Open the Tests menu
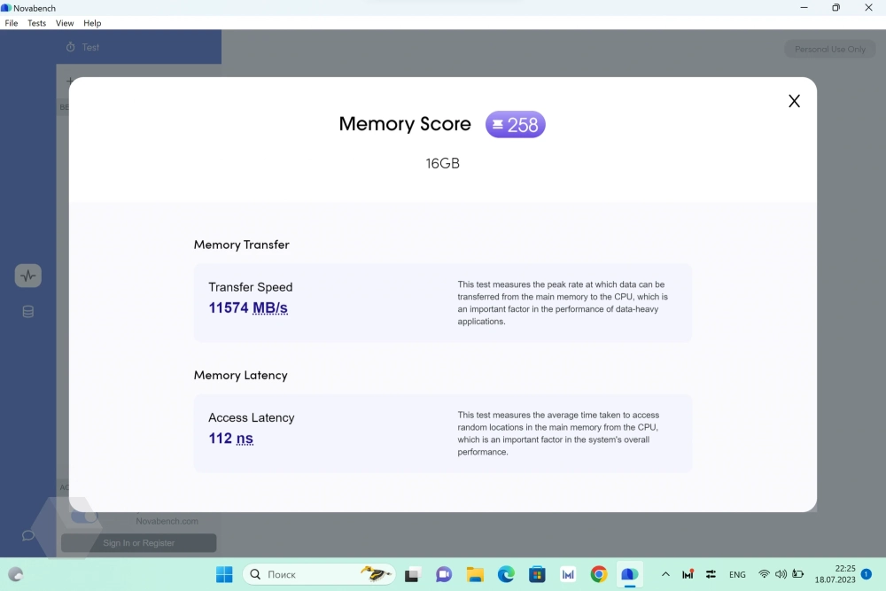The image size is (886, 591). click(36, 23)
